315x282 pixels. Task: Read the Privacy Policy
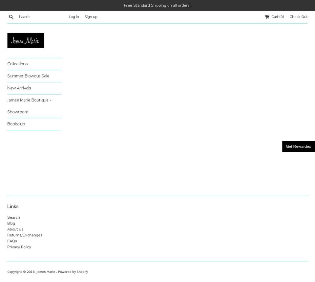(x=19, y=247)
